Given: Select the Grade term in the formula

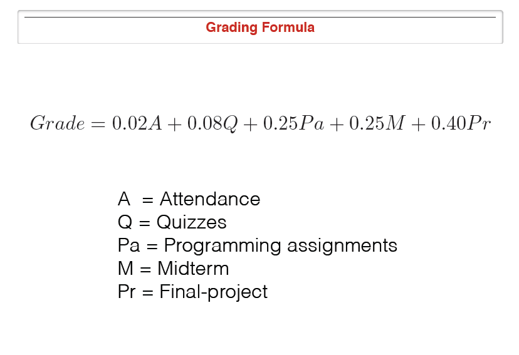Looking at the screenshot, I should point(57,123).
